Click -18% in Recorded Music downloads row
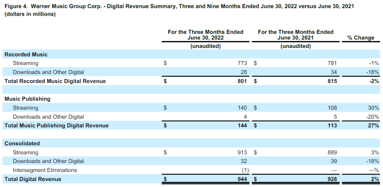Viewport: 383px width, 187px height. click(373, 72)
